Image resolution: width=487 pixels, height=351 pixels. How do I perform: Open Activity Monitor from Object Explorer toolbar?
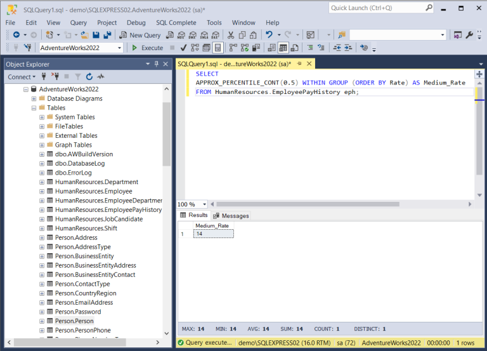tap(101, 77)
